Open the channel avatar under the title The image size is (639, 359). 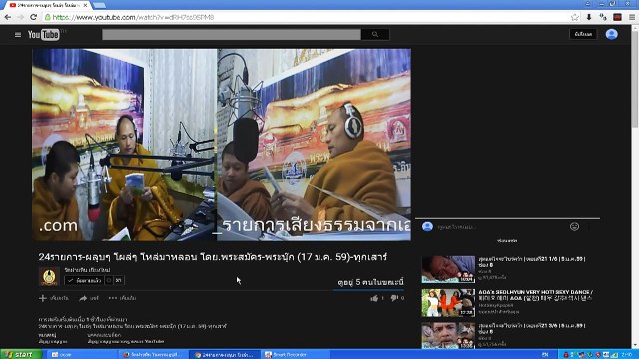click(49, 277)
